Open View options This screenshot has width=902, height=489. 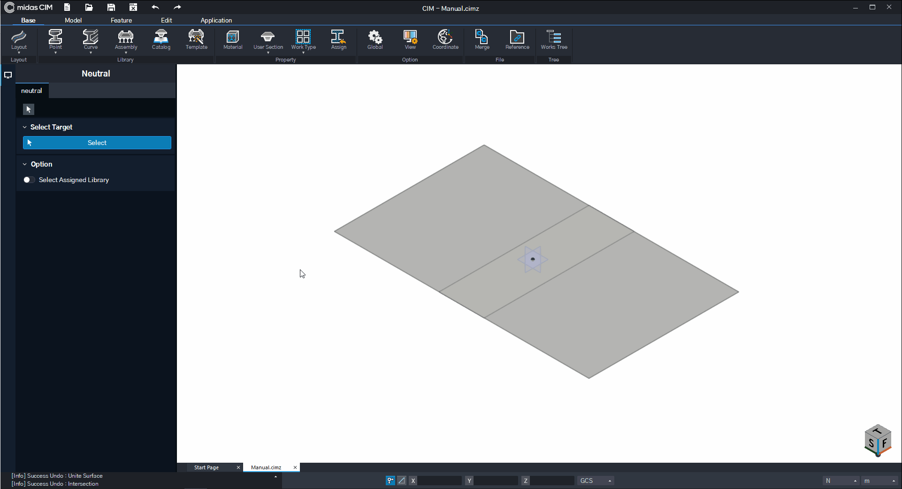coord(410,39)
